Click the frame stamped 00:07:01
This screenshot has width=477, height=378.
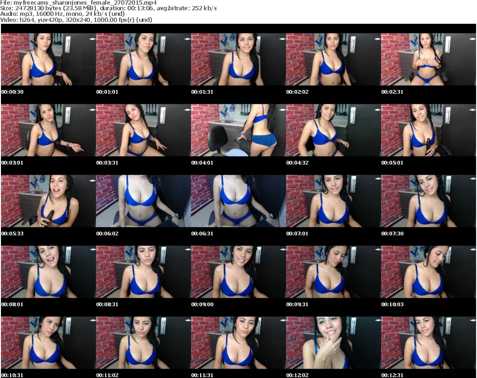tap(333, 201)
